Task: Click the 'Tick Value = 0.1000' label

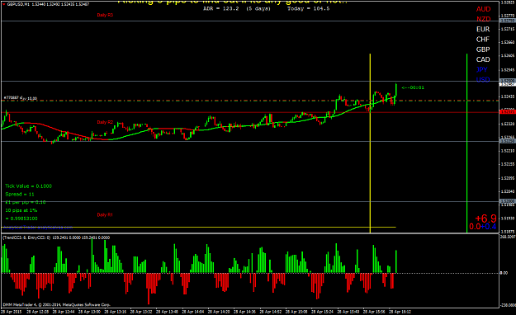Action: [x=28, y=186]
